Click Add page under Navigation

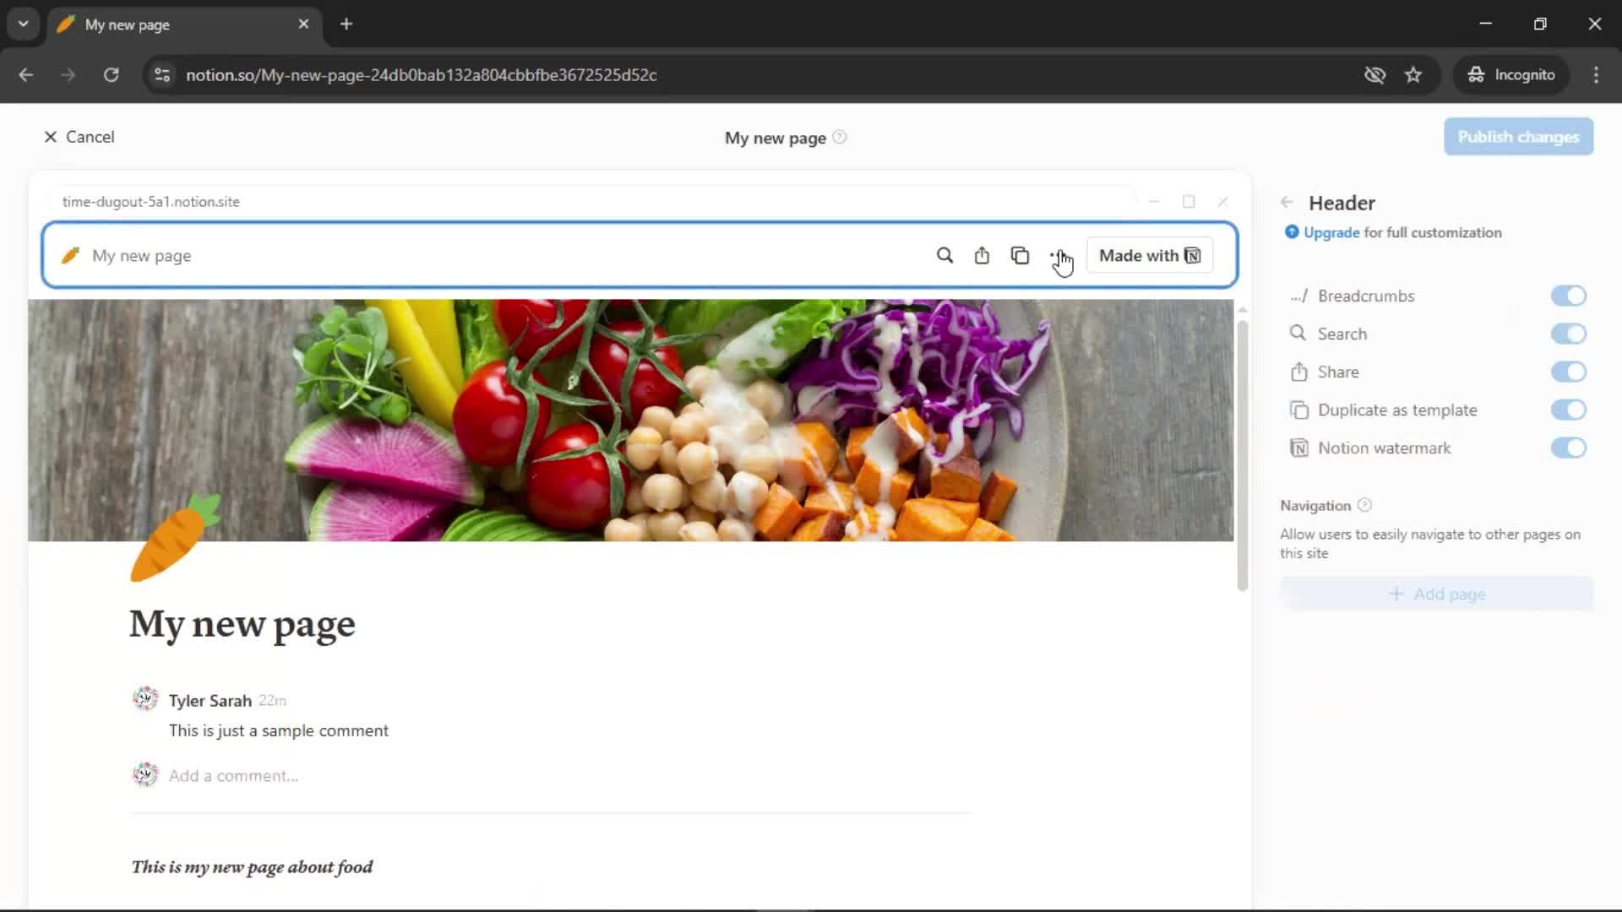(1436, 594)
